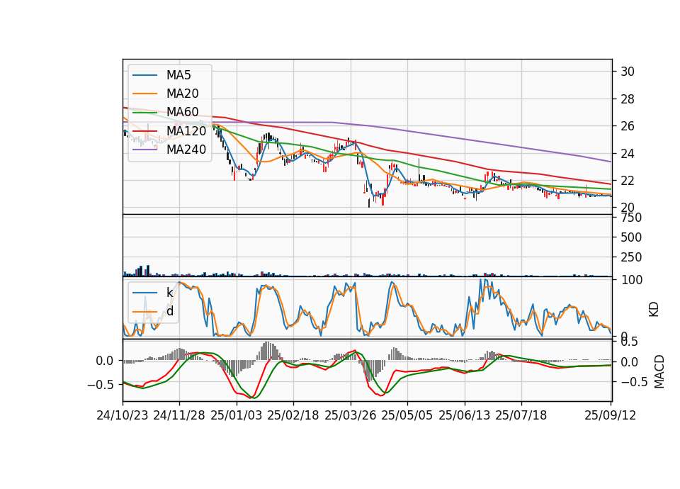
Task: Click the orange MA20 legend line sample
Action: (144, 94)
